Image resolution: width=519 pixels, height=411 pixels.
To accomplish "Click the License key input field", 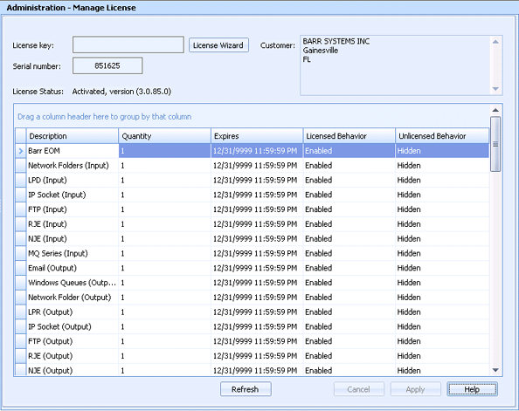I will pos(128,45).
